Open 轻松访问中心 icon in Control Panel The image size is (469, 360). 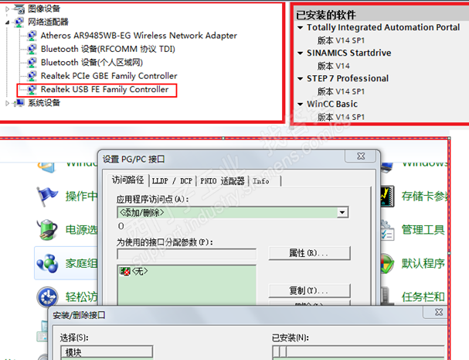pos(47,297)
